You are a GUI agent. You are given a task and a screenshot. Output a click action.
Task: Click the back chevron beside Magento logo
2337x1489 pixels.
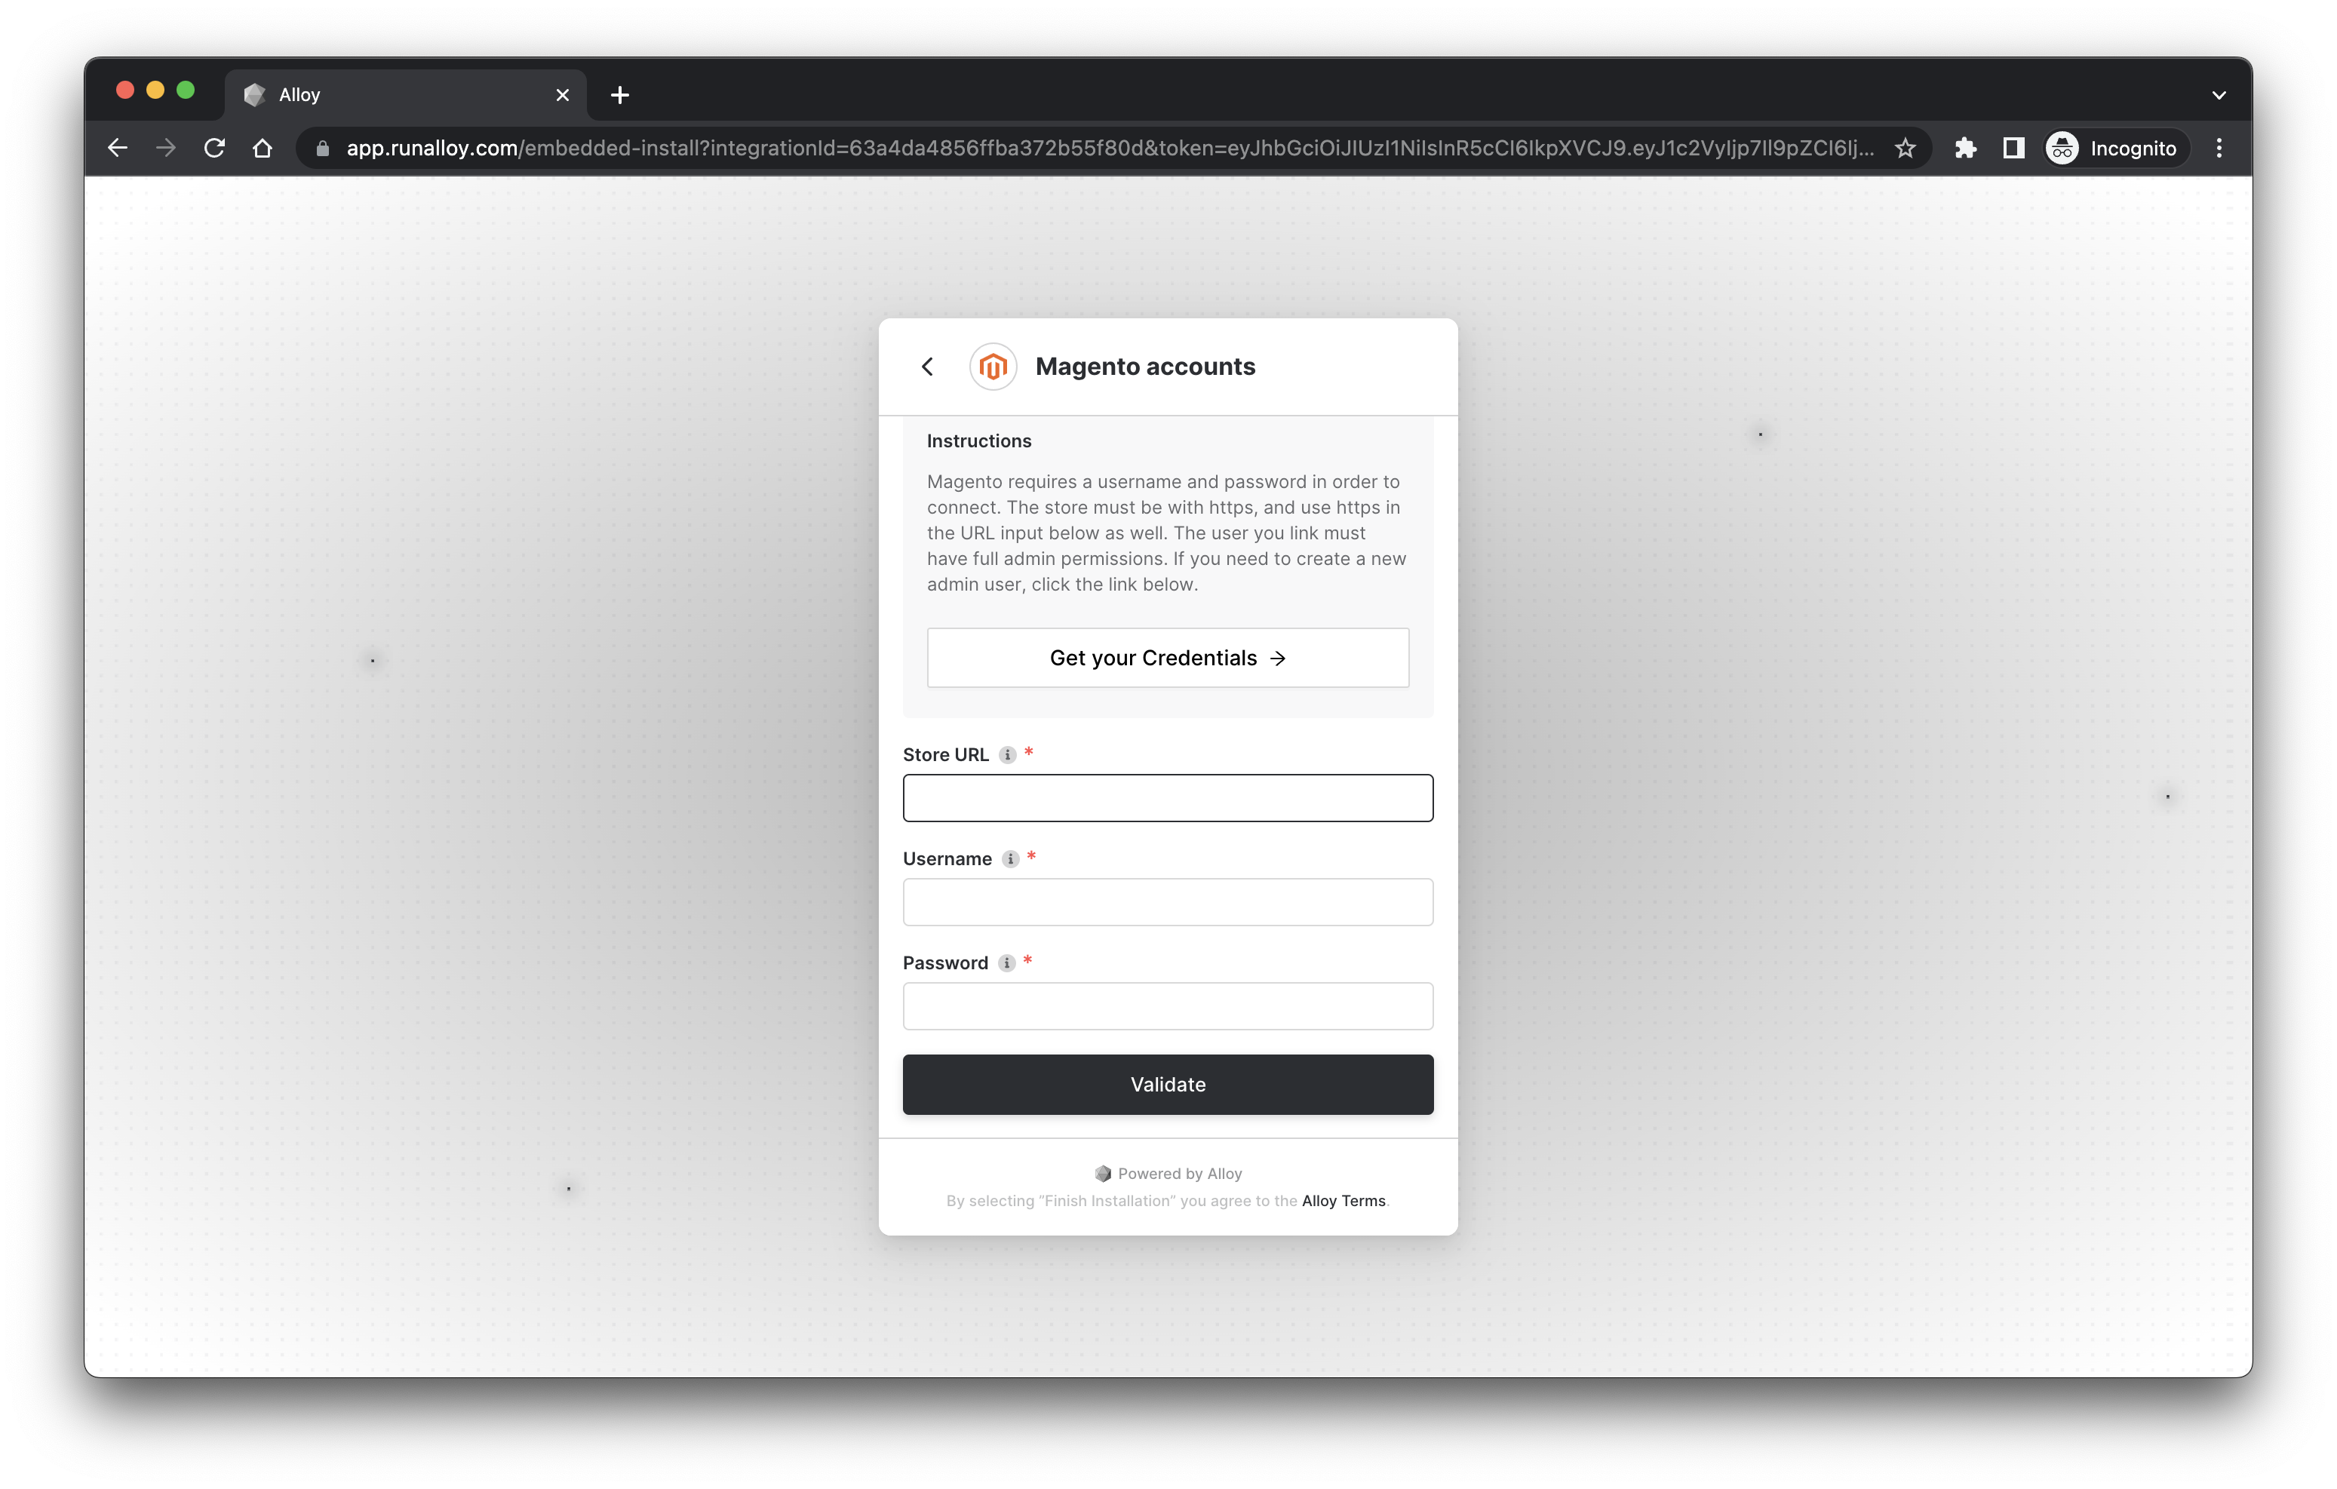pos(927,366)
